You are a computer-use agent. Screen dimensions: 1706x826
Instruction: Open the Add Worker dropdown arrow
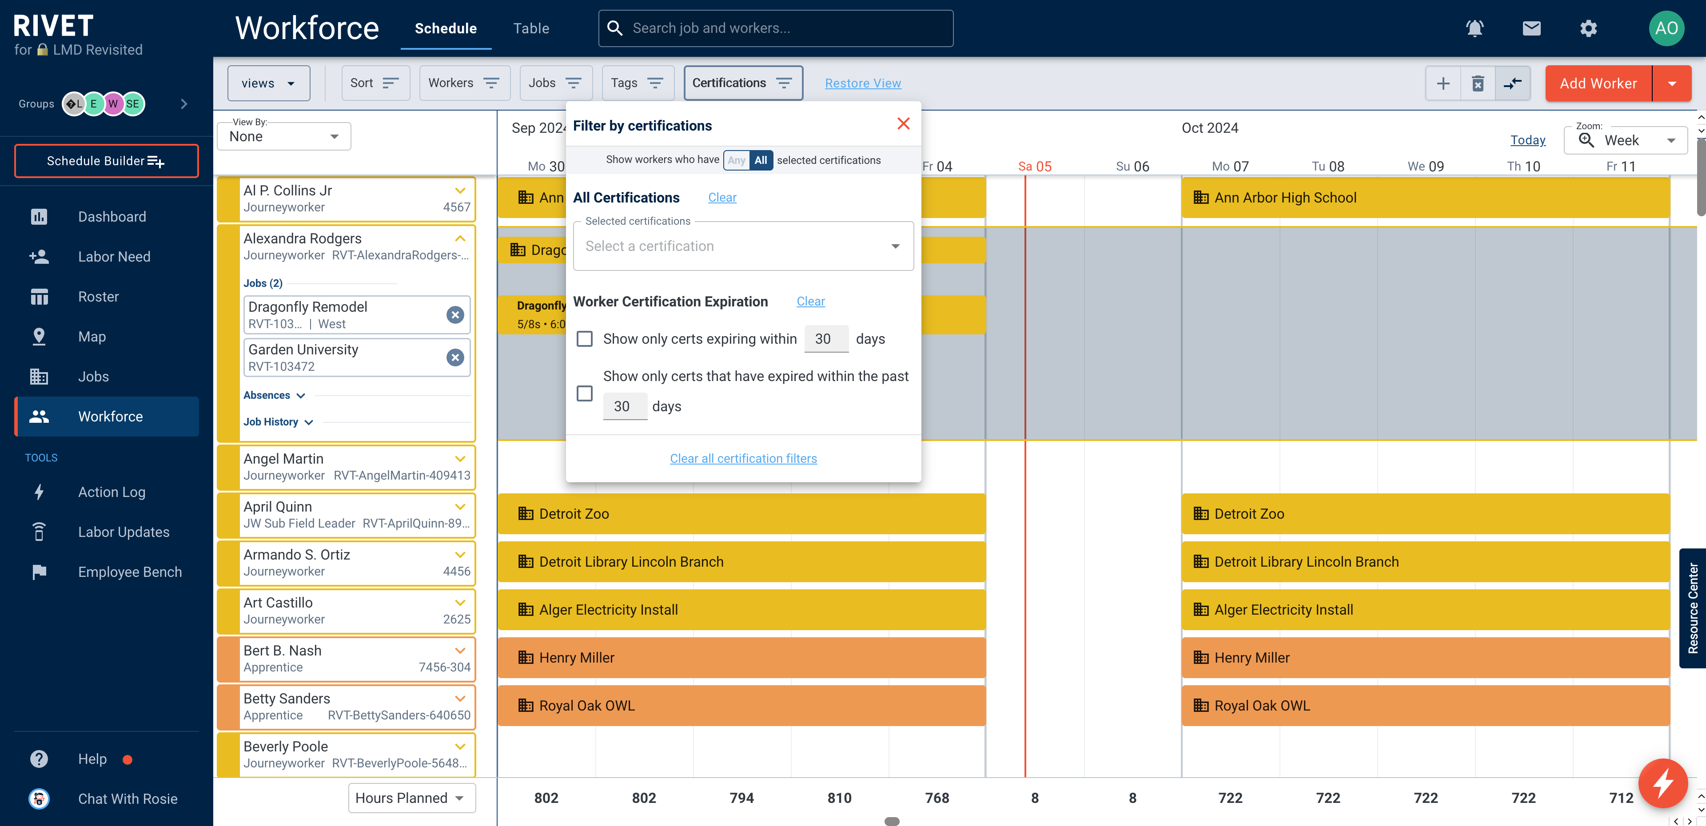tap(1672, 83)
